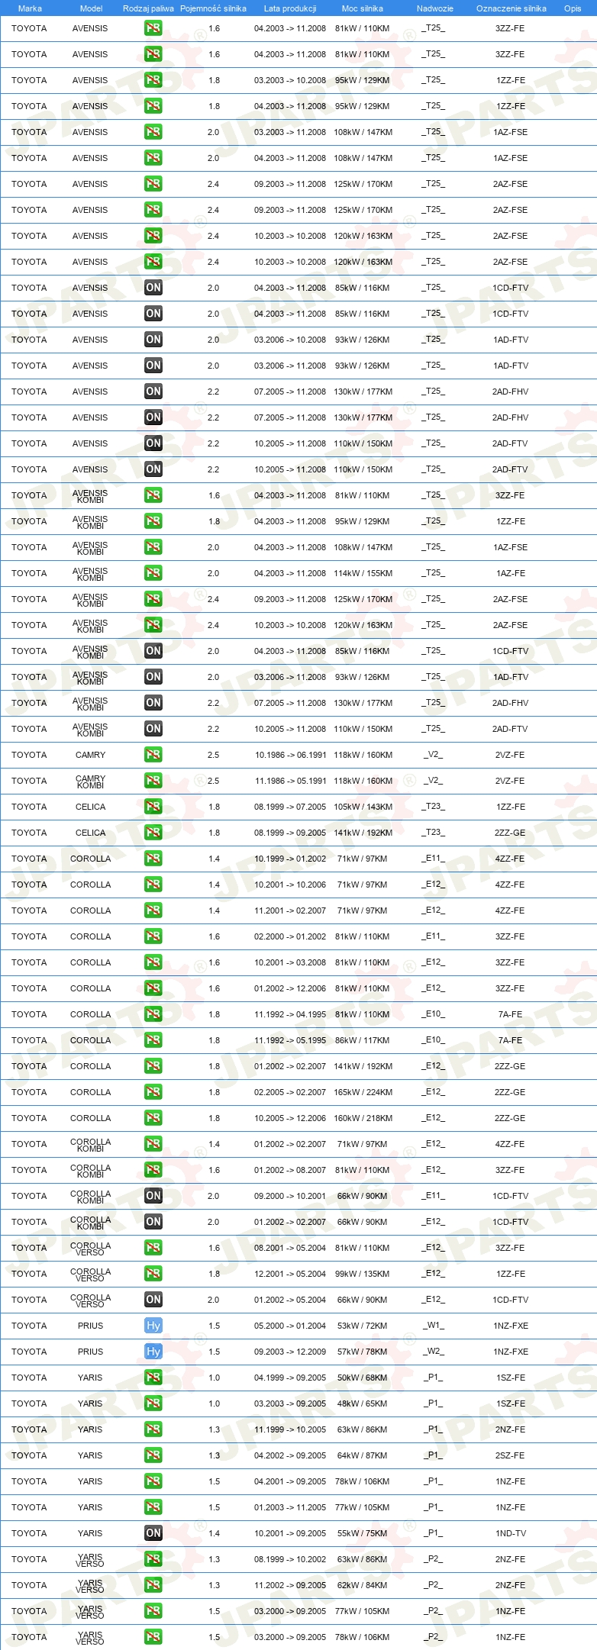Click power value 48kW / 65KM
The height and width of the screenshot is (1650, 597).
tap(363, 1403)
